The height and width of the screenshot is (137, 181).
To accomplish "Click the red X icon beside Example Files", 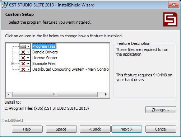I will point(23,63).
